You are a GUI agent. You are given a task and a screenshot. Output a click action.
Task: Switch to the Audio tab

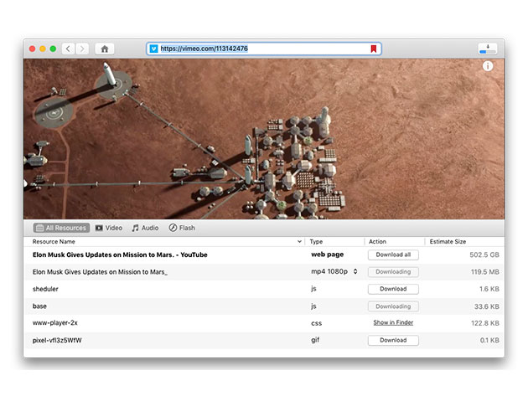tap(145, 228)
